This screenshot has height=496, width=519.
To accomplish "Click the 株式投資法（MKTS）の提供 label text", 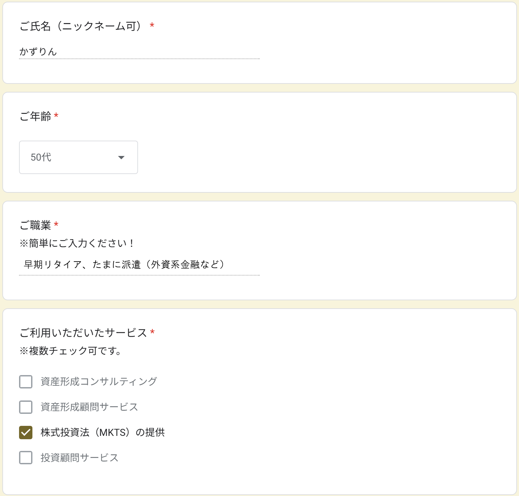I will [103, 432].
